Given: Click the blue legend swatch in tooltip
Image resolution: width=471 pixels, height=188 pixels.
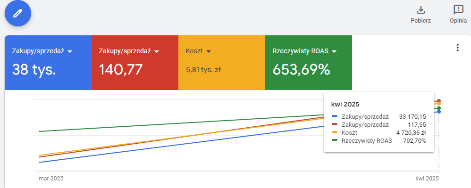Looking at the screenshot, I should click(335, 116).
